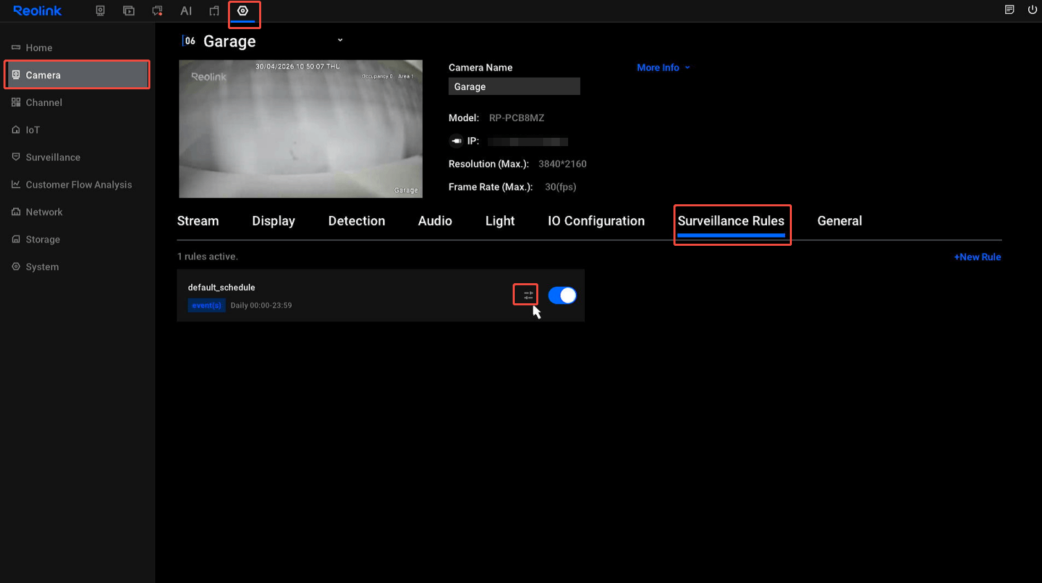The width and height of the screenshot is (1042, 583).
Task: Open the playback icon in top bar
Action: [129, 11]
